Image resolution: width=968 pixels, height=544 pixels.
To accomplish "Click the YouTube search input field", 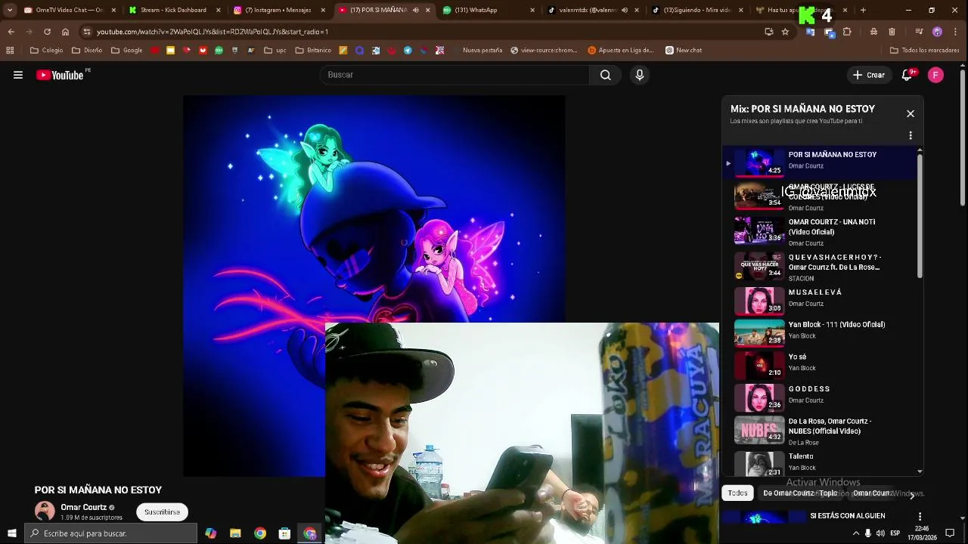I will click(x=454, y=75).
